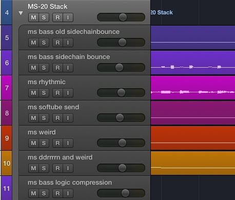Record-enable ms bass logic compression track
The width and height of the screenshot is (235, 200).
pos(57,193)
